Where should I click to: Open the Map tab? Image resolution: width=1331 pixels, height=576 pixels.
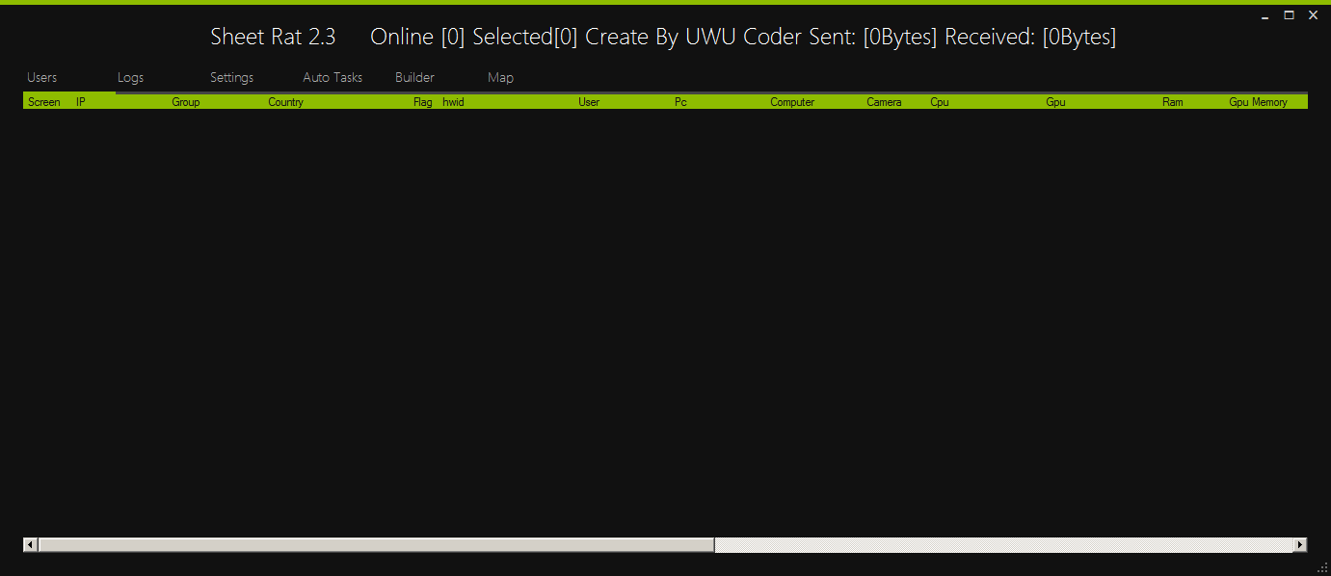[500, 78]
